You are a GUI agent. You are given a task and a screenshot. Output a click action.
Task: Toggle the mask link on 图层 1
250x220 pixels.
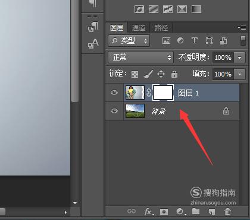coord(149,93)
